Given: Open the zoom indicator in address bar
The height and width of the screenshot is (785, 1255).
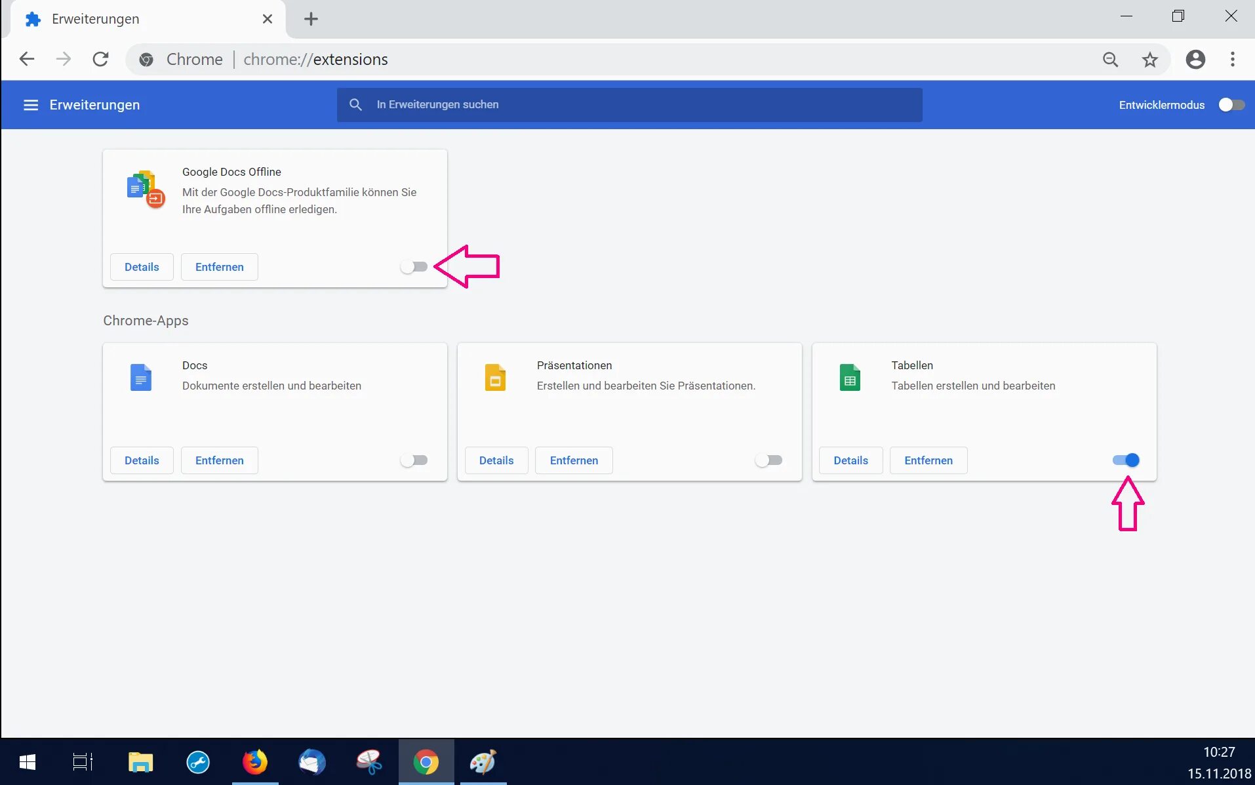Looking at the screenshot, I should (x=1110, y=60).
